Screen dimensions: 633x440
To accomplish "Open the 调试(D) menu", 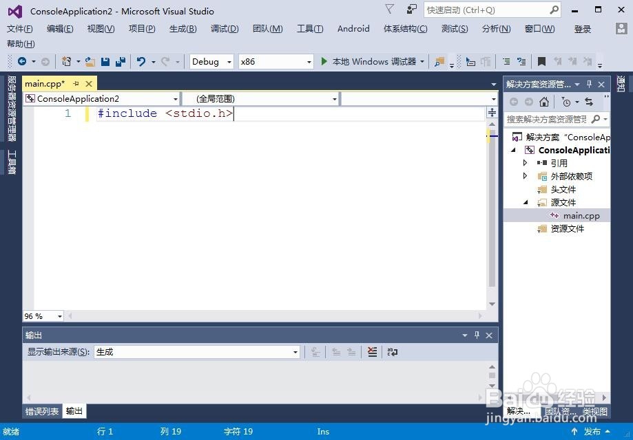I will tap(225, 29).
